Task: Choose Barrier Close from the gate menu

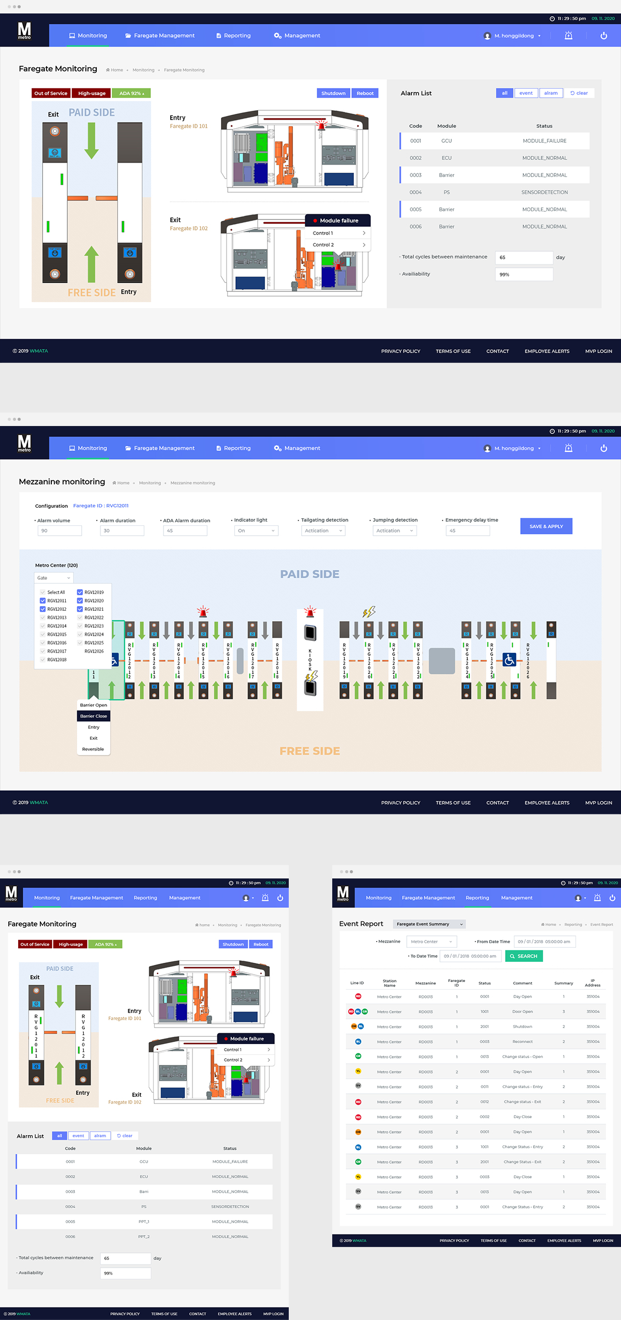Action: coord(94,716)
